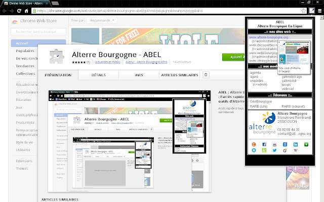This screenshot has height=202, width=324.
Task: Click the browser address bar URL
Action: [x=120, y=11]
